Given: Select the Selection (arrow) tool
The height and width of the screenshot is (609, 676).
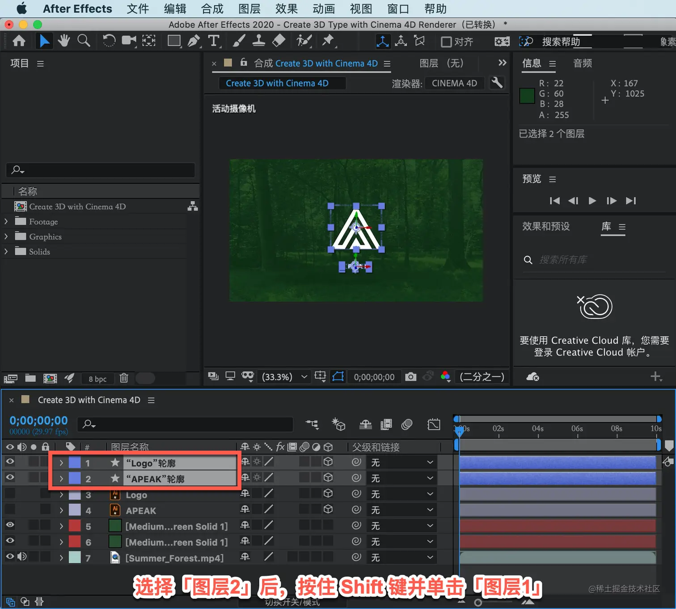Looking at the screenshot, I should [x=44, y=41].
